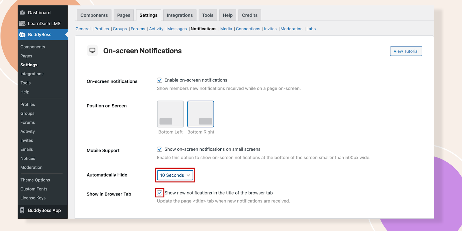Image resolution: width=462 pixels, height=231 pixels.
Task: Open the Forums settings sub-link
Action: (138, 29)
